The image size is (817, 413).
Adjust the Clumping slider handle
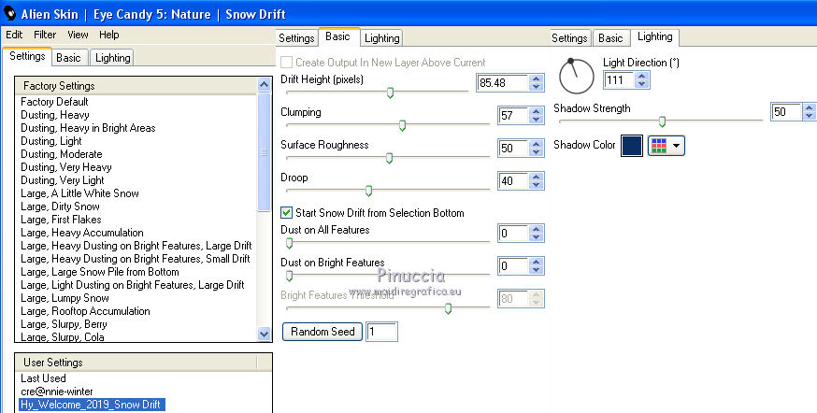402,125
